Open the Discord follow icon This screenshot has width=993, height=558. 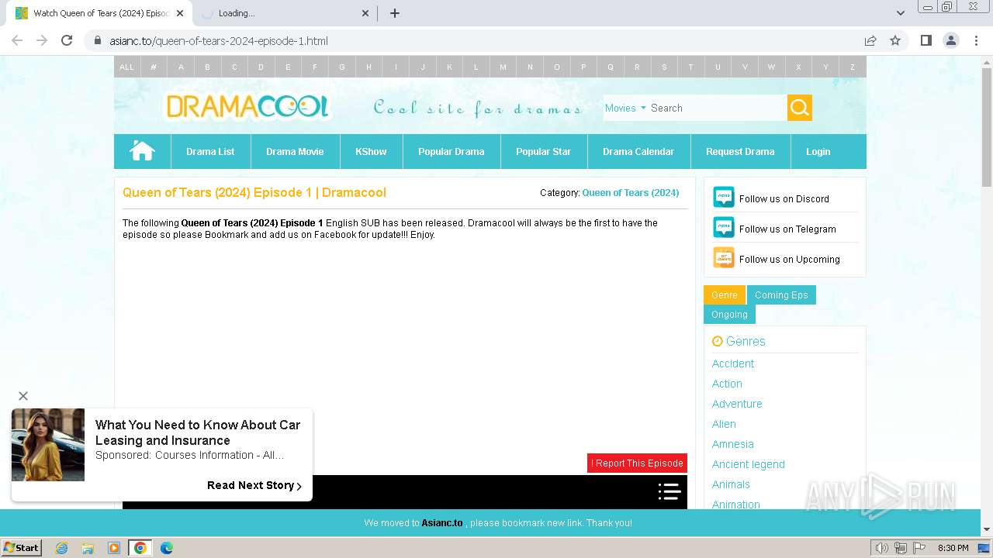[724, 198]
